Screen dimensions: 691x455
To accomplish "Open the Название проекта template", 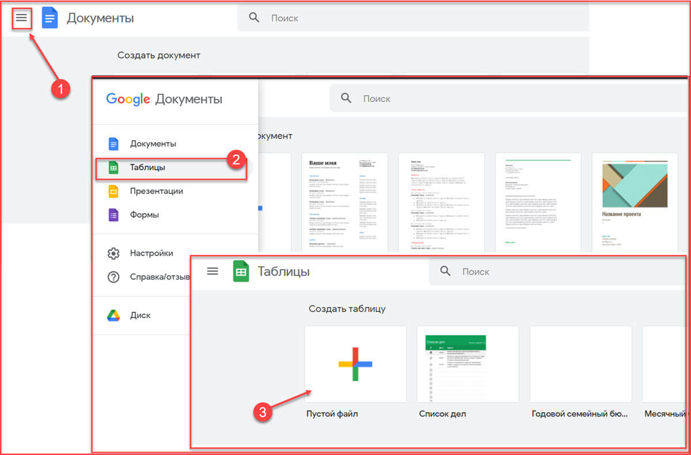I will point(635,202).
